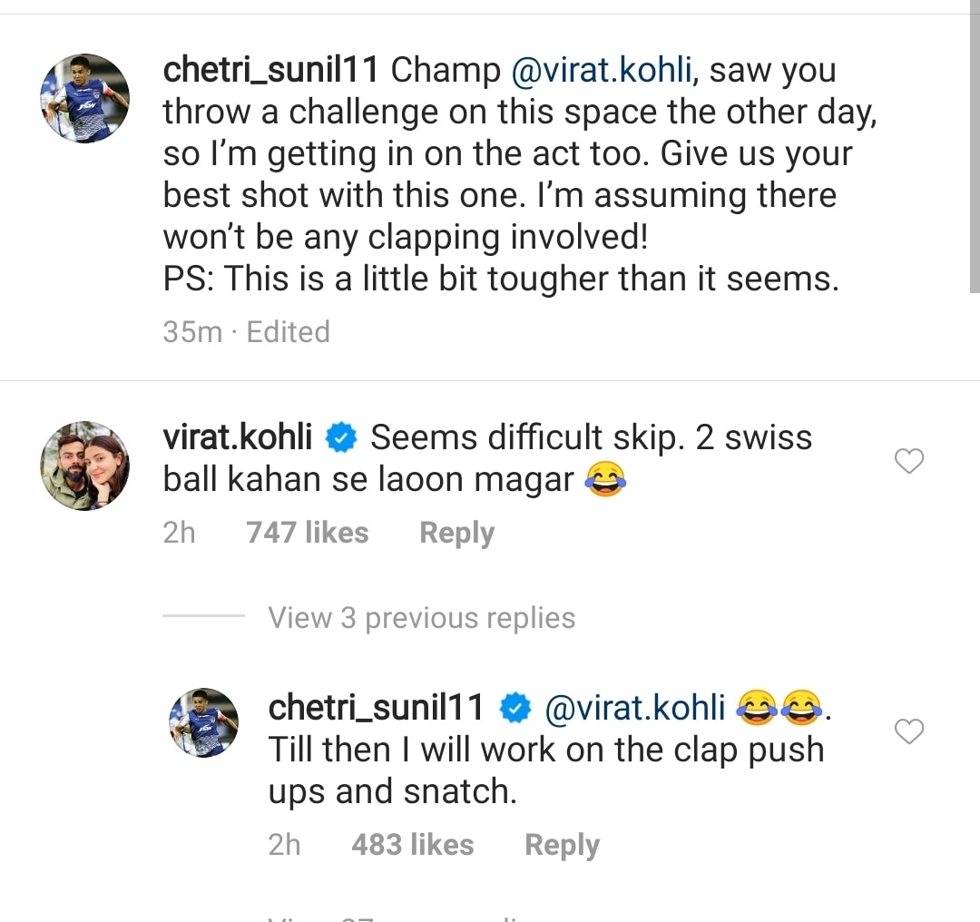The height and width of the screenshot is (922, 980).
Task: Tap verified badge beside chetri_sunil11 in the reply
Action: (515, 708)
